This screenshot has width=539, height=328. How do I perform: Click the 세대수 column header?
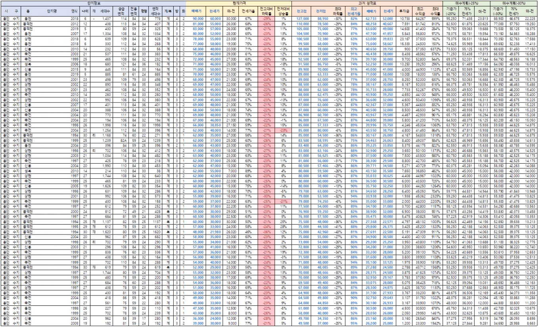[106, 11]
